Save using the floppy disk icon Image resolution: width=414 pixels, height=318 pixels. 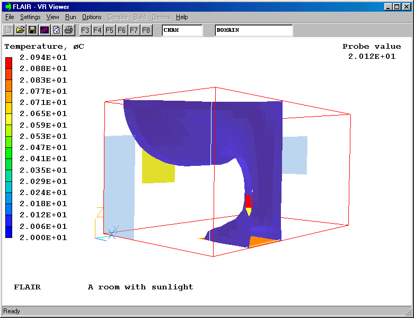(x=32, y=30)
